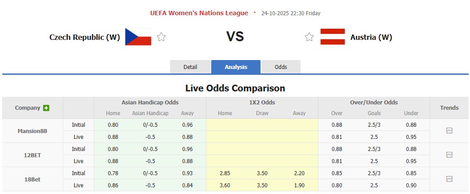Open Mansion88 trends chart icon

(449, 131)
